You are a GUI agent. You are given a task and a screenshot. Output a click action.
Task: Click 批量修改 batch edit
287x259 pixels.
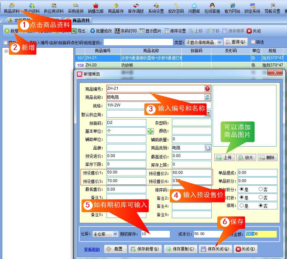click(x=101, y=31)
